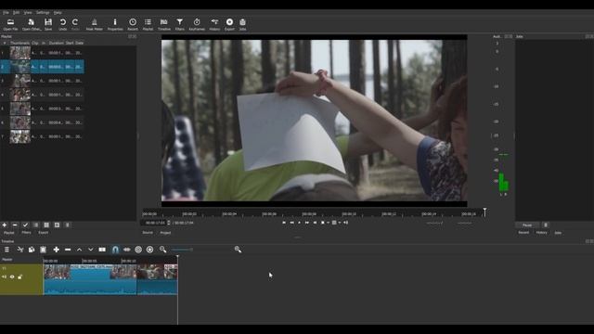Toggle the Playlist panel from toolbar
The height and width of the screenshot is (334, 594).
point(148,25)
